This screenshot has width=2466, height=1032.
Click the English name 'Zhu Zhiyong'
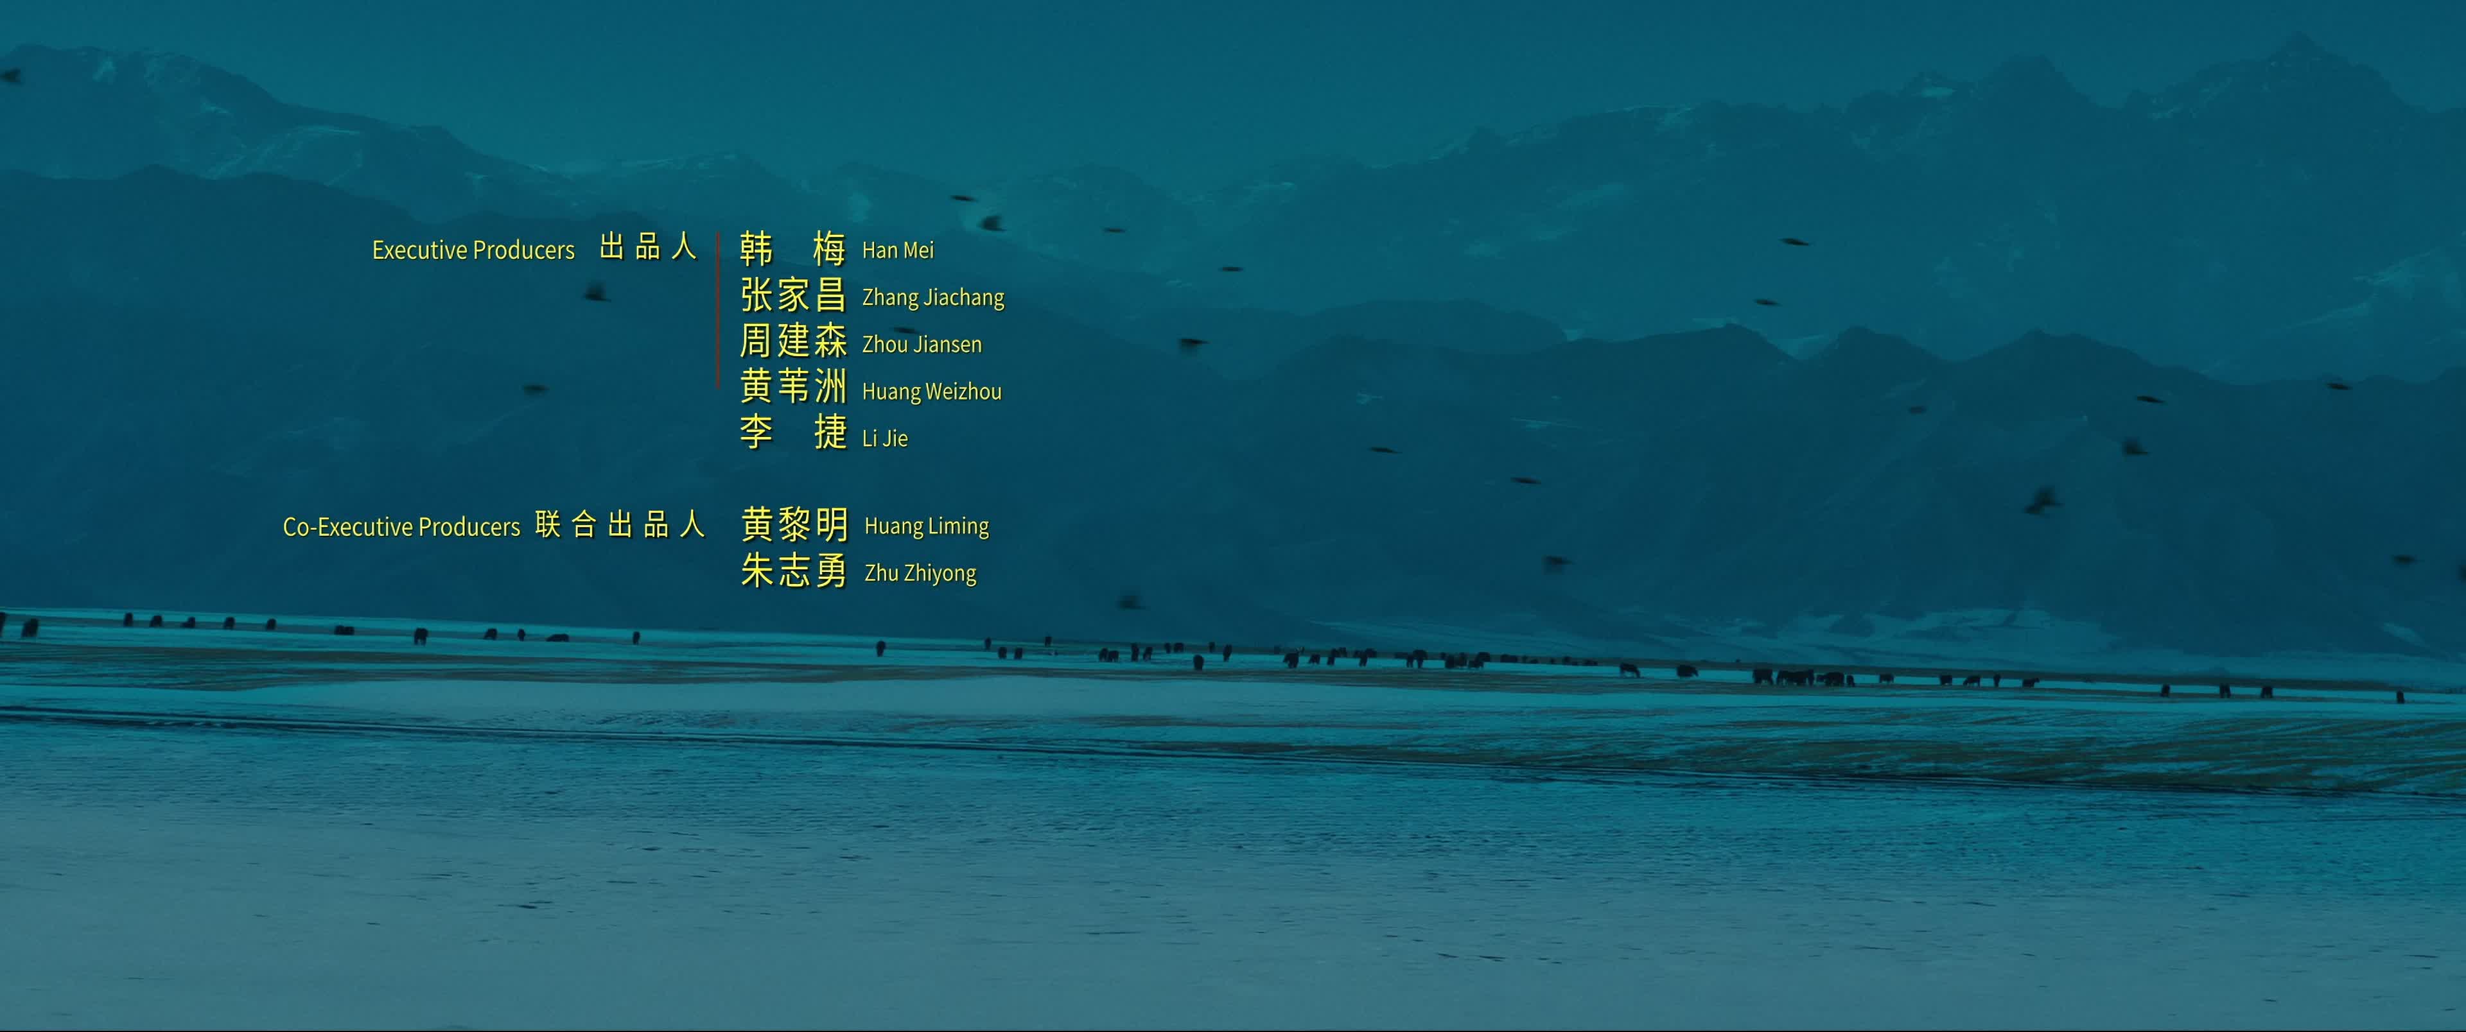click(x=920, y=574)
